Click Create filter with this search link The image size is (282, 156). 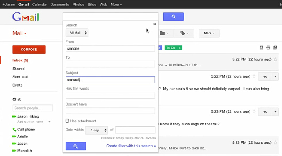[x=131, y=146]
